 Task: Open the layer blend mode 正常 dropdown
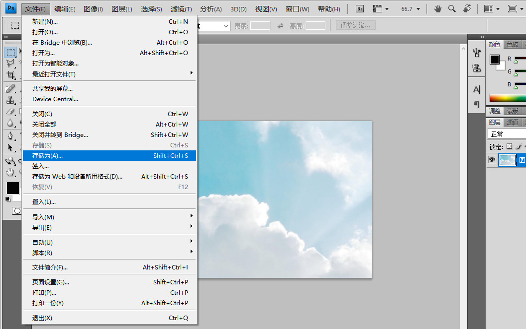coord(507,134)
